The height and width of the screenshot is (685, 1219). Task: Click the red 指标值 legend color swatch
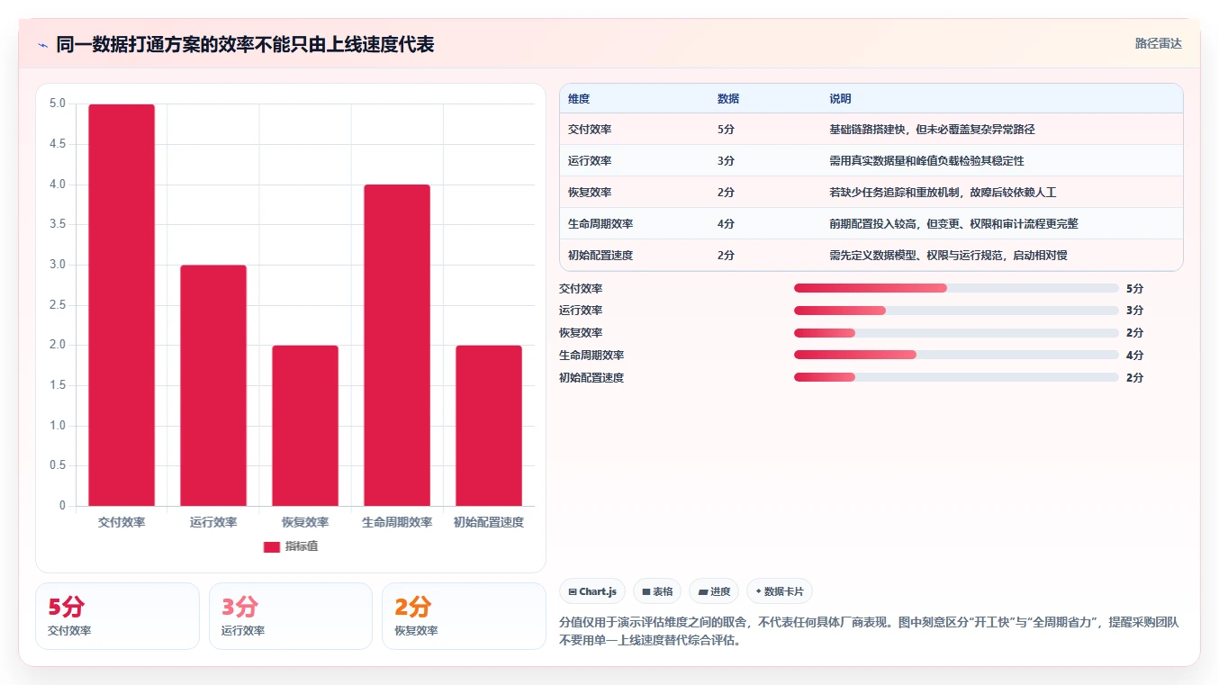click(x=272, y=547)
